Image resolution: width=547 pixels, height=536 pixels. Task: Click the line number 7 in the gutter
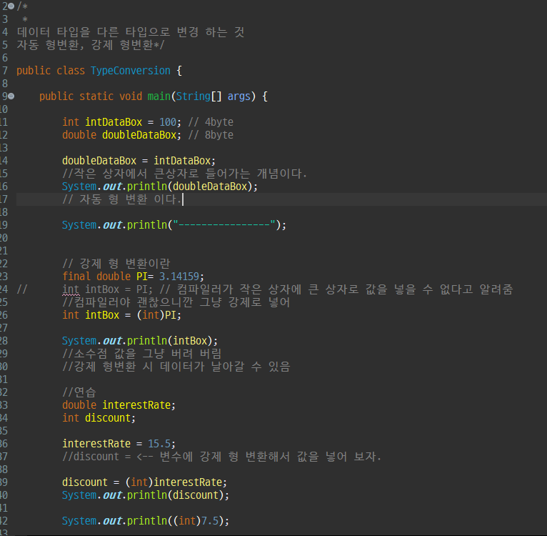(4, 71)
